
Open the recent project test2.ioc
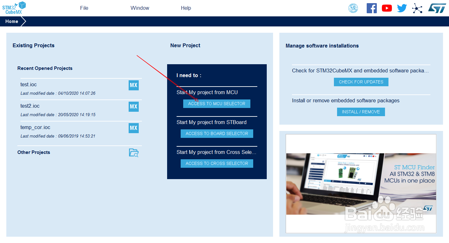(30, 106)
